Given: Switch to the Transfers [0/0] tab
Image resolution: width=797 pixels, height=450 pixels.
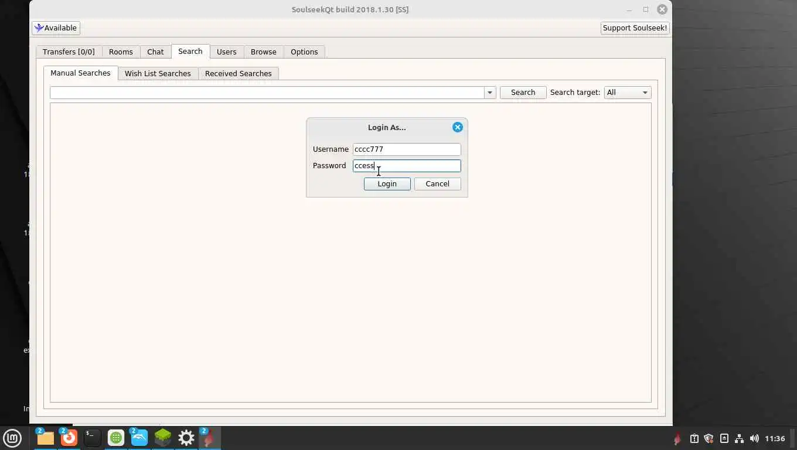Looking at the screenshot, I should pyautogui.click(x=69, y=52).
